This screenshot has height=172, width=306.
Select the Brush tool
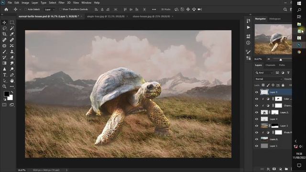(4, 52)
